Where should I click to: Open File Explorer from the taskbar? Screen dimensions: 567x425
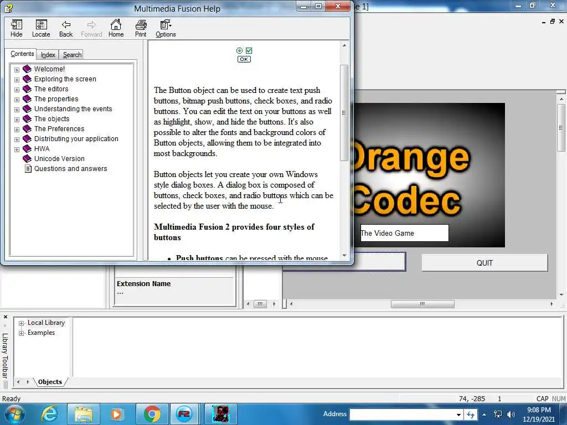pyautogui.click(x=83, y=414)
